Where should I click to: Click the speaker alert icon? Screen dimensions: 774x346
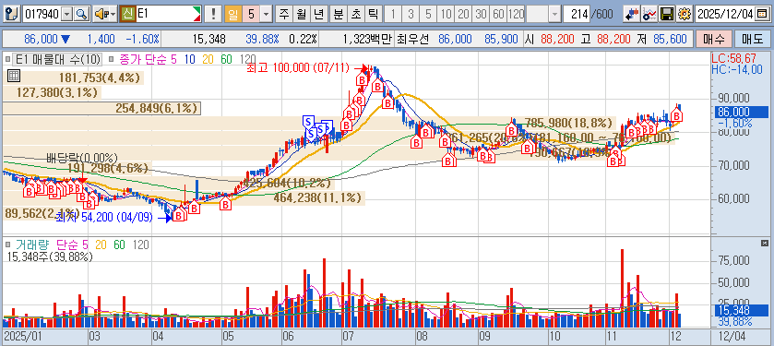[101, 14]
